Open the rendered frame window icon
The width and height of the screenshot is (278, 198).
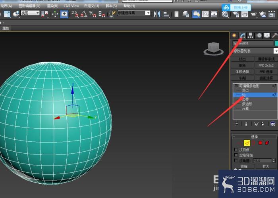(245, 14)
